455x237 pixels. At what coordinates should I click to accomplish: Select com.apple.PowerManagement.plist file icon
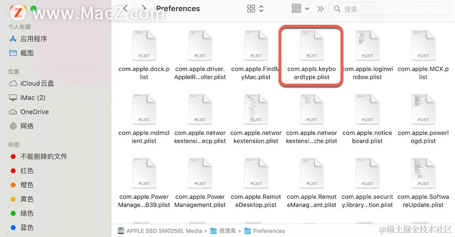coord(200,173)
